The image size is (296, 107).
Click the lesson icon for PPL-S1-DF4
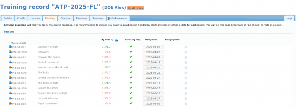(x=10, y=78)
